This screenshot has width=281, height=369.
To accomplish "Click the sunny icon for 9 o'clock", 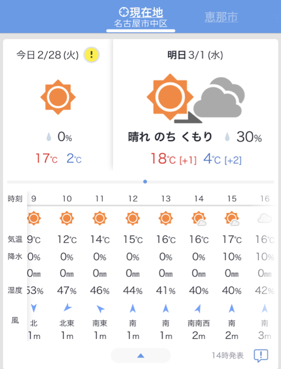I will click(x=34, y=218).
